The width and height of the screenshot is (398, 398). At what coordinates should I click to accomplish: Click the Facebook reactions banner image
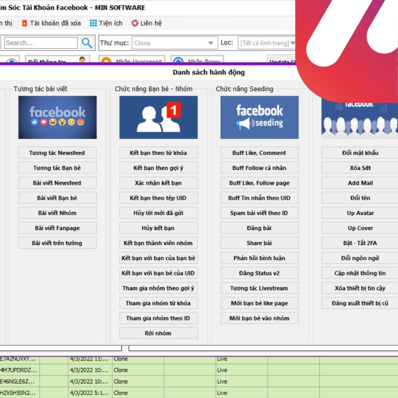tap(57, 117)
